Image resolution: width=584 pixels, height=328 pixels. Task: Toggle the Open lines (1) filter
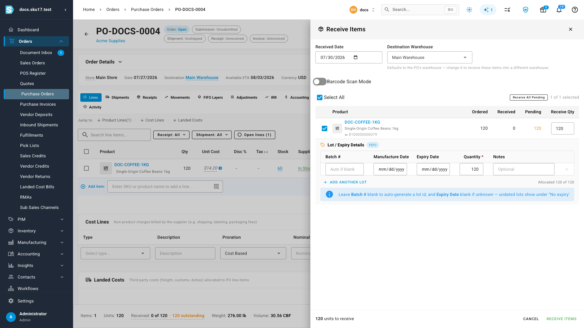[255, 135]
